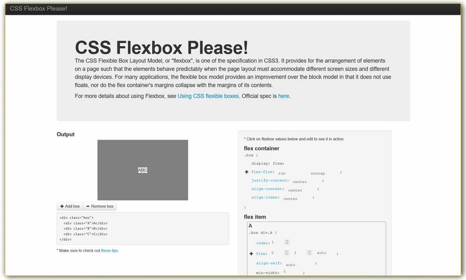Open the official spec via here link
The height and width of the screenshot is (280, 466).
(283, 96)
